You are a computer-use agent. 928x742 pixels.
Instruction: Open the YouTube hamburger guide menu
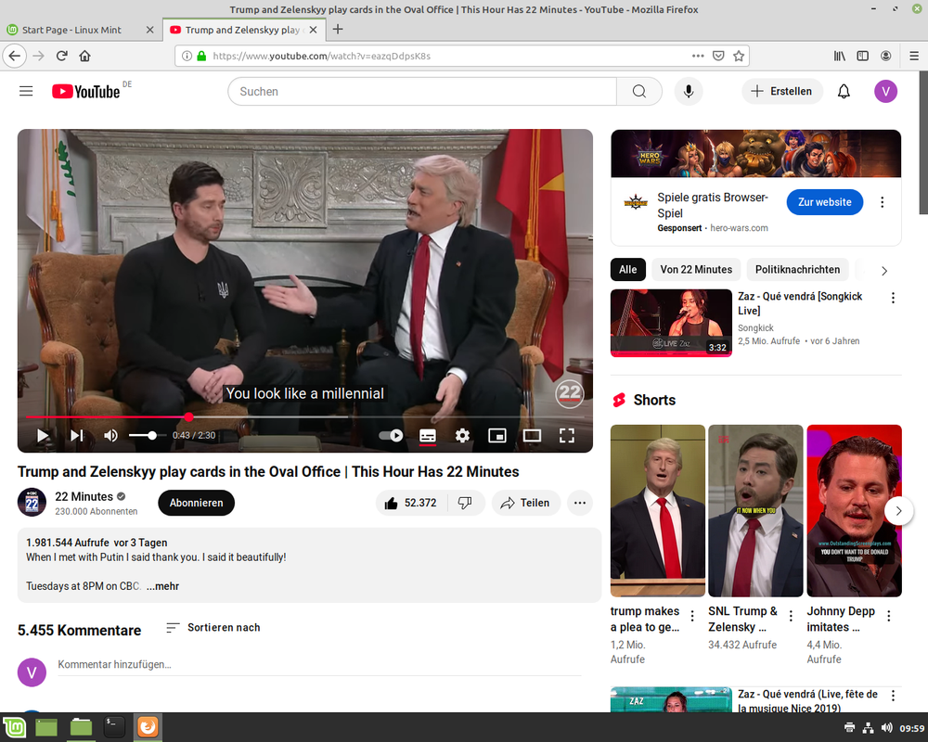(x=26, y=91)
